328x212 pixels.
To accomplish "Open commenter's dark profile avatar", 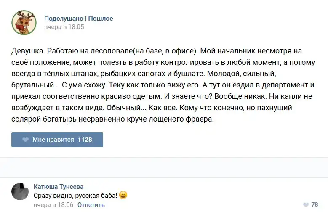I will tap(19, 191).
